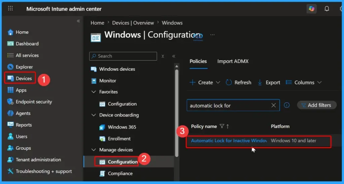Open the more options ellipsis by title
This screenshot has height=184, width=344.
pos(212,35)
